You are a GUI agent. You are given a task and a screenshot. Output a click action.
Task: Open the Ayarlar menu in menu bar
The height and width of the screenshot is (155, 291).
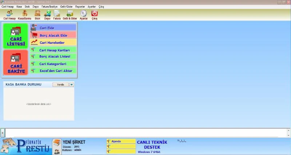(x=92, y=7)
